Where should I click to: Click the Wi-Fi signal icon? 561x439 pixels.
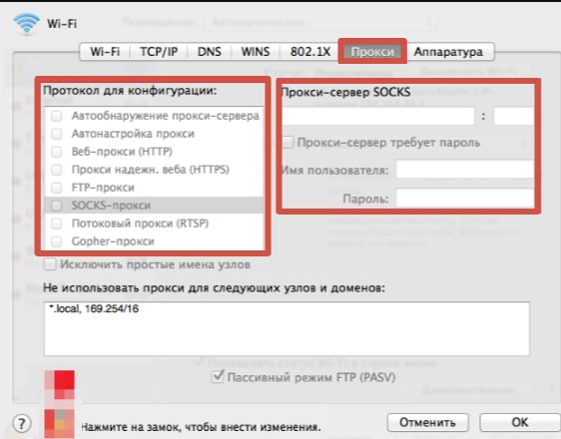click(x=27, y=24)
